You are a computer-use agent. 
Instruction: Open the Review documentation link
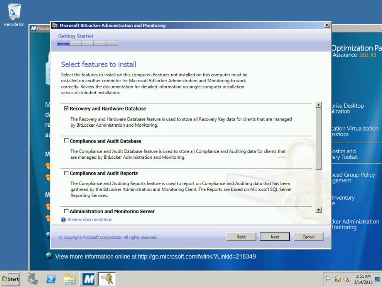pyautogui.click(x=90, y=219)
